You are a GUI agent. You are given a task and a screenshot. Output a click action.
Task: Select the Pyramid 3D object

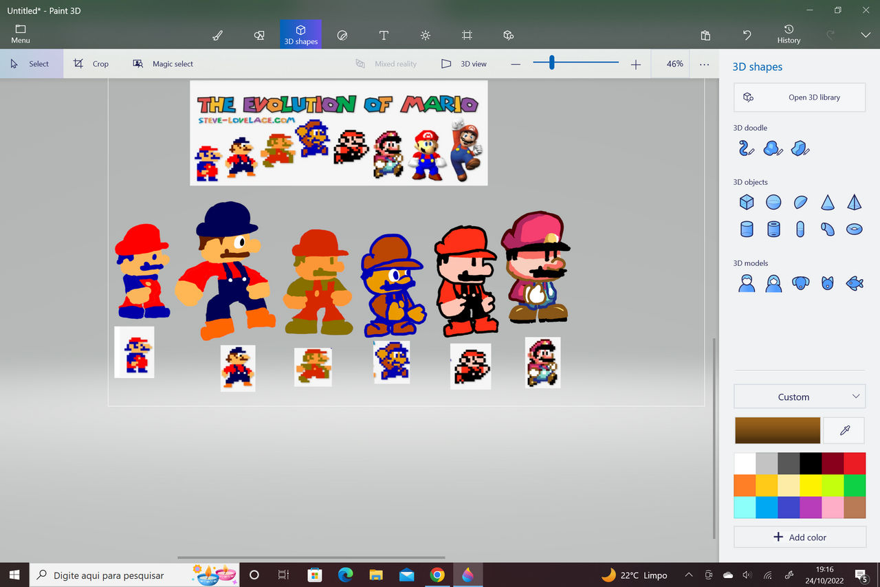854,202
